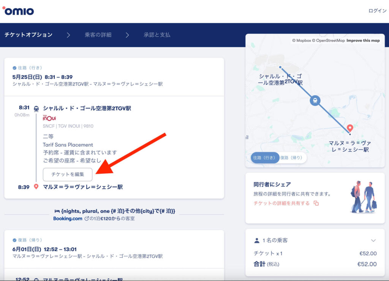Click the passenger person icon

click(256, 240)
